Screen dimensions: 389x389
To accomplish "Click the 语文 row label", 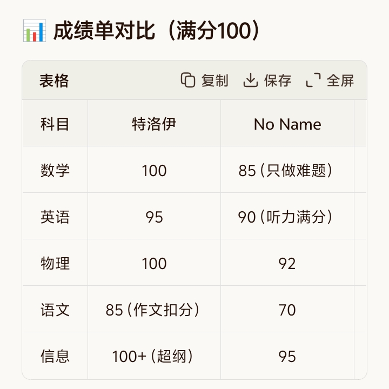I will pos(55,310).
